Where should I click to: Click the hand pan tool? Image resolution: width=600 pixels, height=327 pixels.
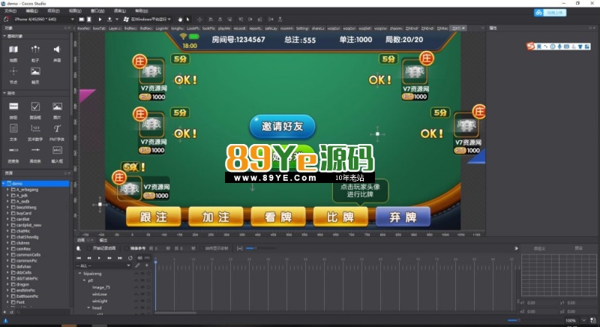tap(180, 19)
